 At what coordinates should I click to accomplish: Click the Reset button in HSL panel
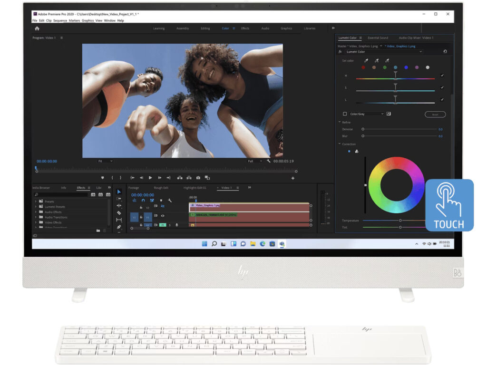435,115
